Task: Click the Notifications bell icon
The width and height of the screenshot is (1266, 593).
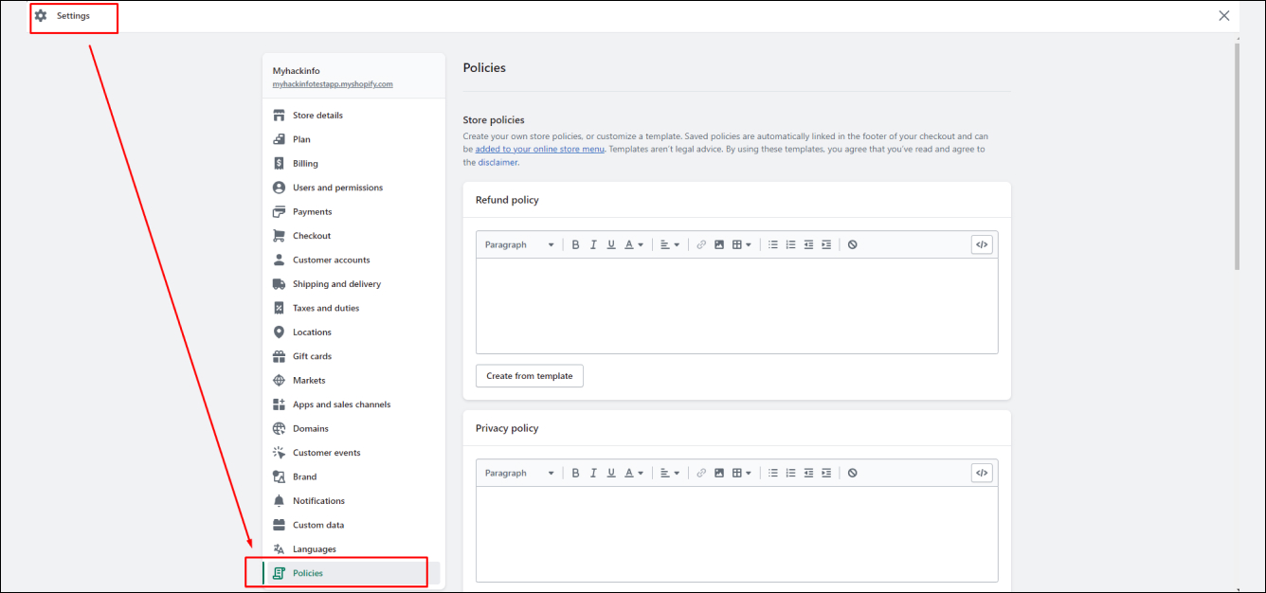Action: [x=279, y=501]
